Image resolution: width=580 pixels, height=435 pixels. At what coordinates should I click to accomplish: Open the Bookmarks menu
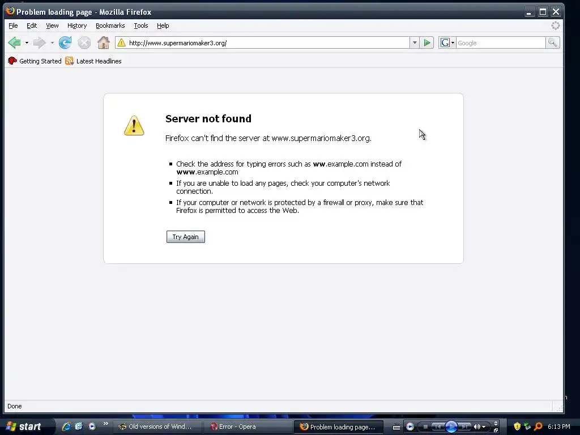pos(110,25)
